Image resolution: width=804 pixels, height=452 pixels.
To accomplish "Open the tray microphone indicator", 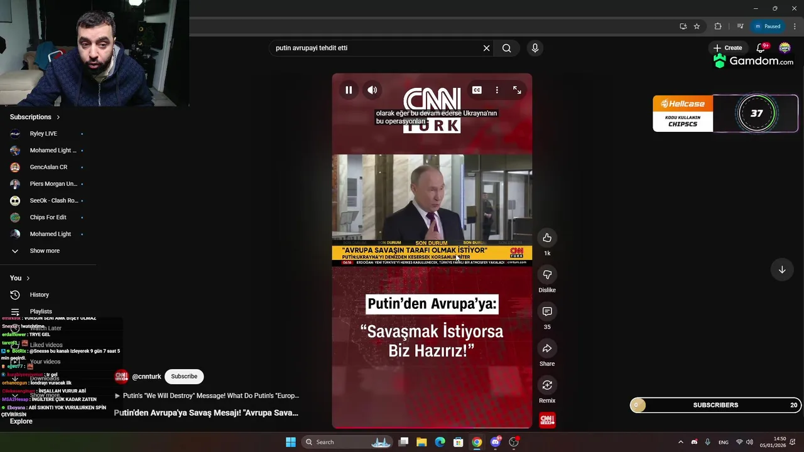I will 708,442.
